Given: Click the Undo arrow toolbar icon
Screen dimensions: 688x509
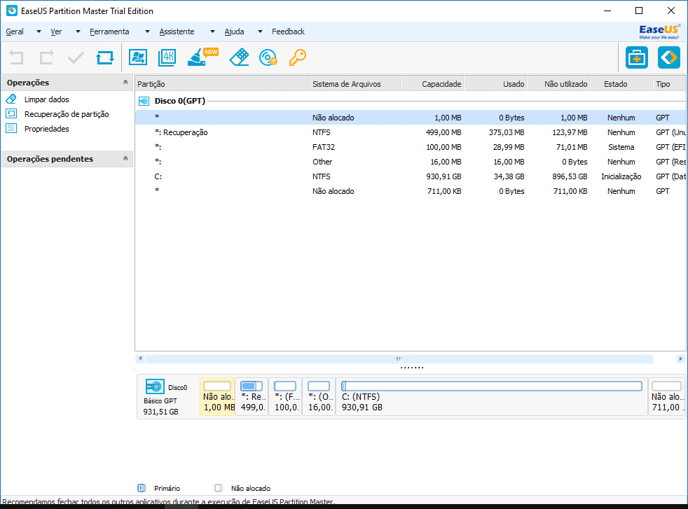Looking at the screenshot, I should click(17, 57).
